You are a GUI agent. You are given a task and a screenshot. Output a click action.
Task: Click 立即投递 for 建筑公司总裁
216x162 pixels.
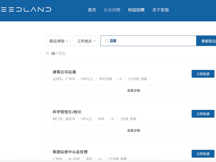point(203,74)
